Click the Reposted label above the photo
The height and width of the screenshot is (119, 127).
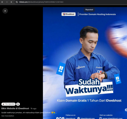[x=89, y=10]
